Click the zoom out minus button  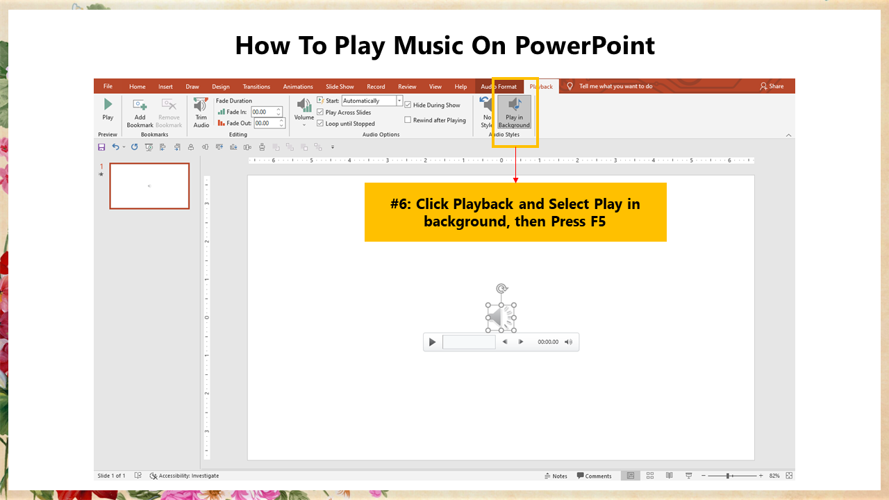point(703,476)
